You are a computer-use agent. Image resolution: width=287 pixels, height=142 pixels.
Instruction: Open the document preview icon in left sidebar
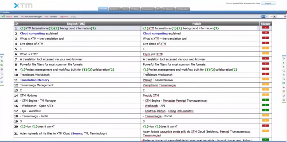(x=2, y=74)
